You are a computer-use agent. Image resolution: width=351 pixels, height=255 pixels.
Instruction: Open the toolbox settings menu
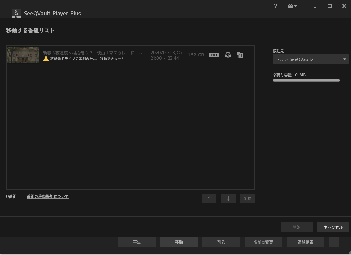click(292, 6)
